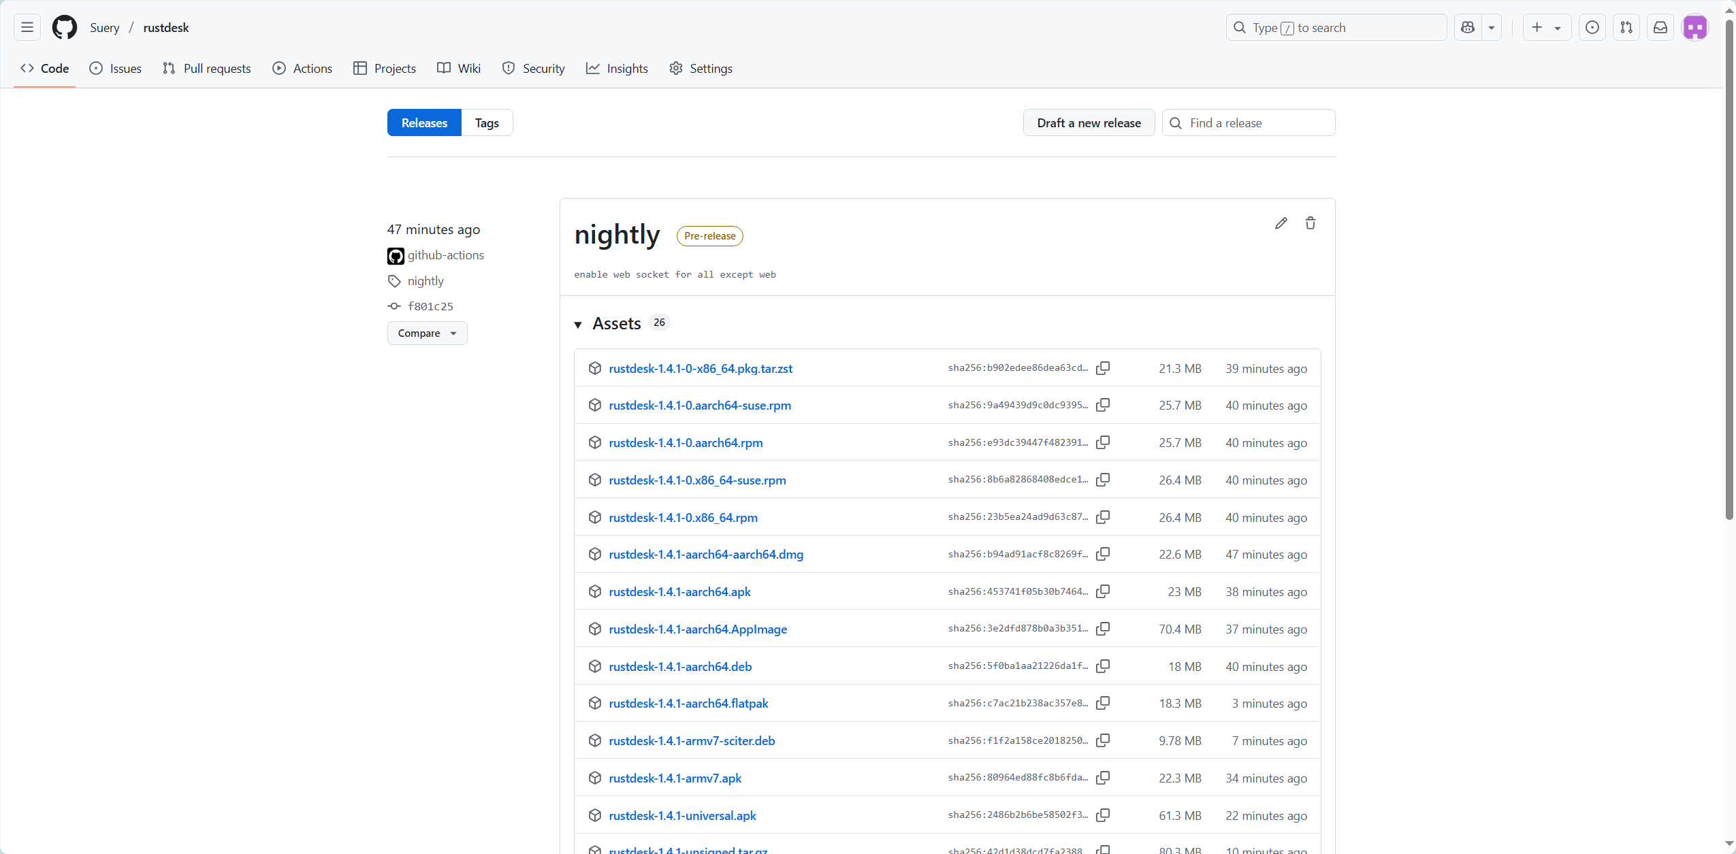
Task: Copy sha256 for armv7.apk
Action: pyautogui.click(x=1103, y=778)
